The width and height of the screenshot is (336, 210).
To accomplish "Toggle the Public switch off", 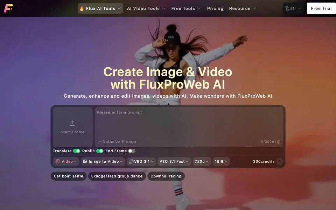I will click(100, 151).
